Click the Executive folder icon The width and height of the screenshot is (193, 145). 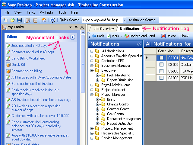[x=97, y=70]
